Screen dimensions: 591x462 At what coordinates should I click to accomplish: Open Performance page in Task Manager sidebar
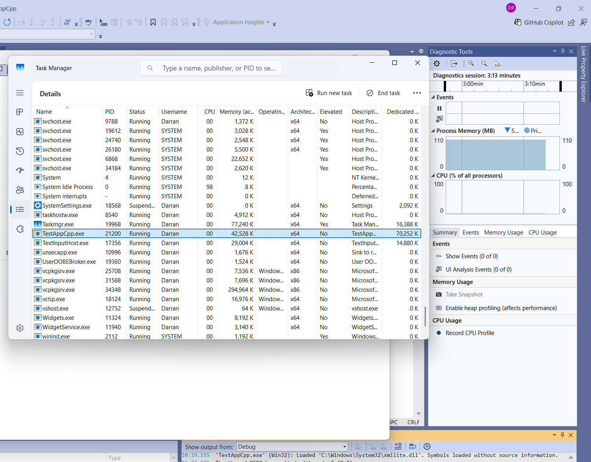coord(20,132)
